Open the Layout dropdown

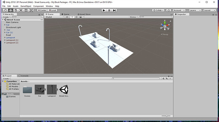click(209, 10)
